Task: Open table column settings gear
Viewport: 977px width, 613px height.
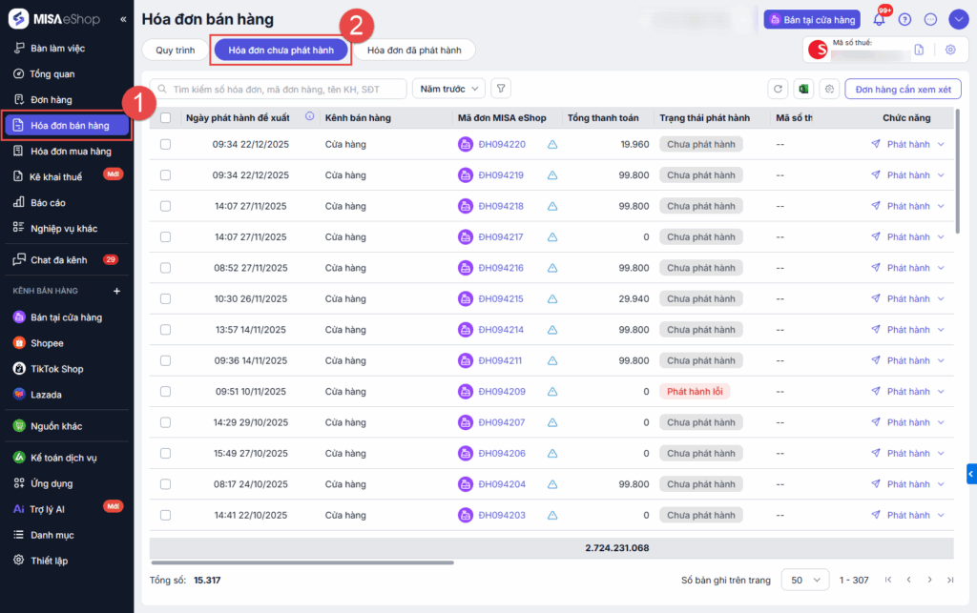Action: coord(829,89)
